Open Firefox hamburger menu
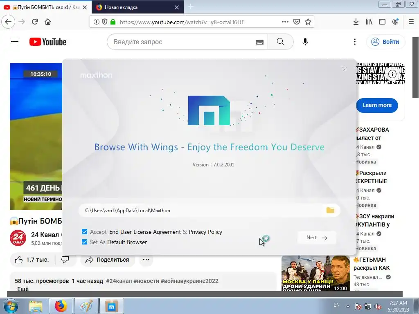Image resolution: width=419 pixels, height=314 pixels. pyautogui.click(x=411, y=22)
